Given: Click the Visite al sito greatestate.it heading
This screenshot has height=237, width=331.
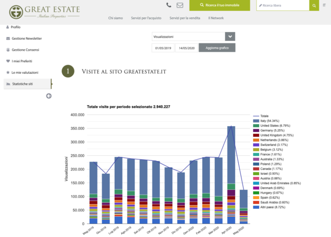Looking at the screenshot, I should tap(124, 72).
